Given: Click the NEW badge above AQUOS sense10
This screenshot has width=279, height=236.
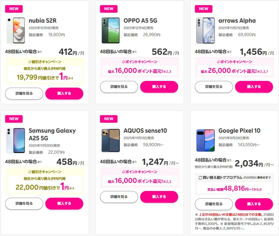Looking at the screenshot, I should pos(109,119).
